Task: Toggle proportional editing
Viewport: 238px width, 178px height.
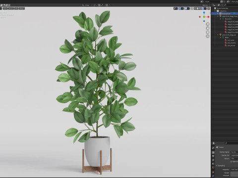Action: tap(107, 5)
